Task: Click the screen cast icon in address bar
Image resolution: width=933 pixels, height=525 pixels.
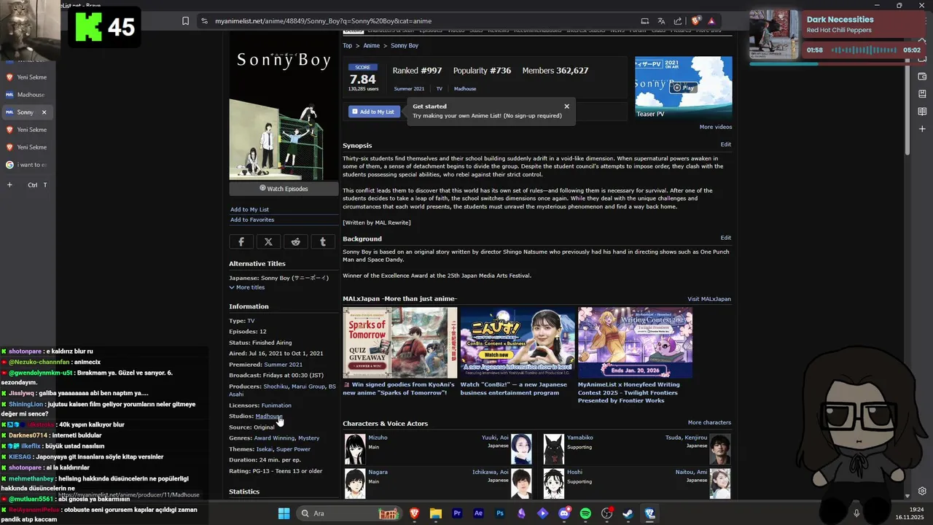Action: click(x=644, y=21)
